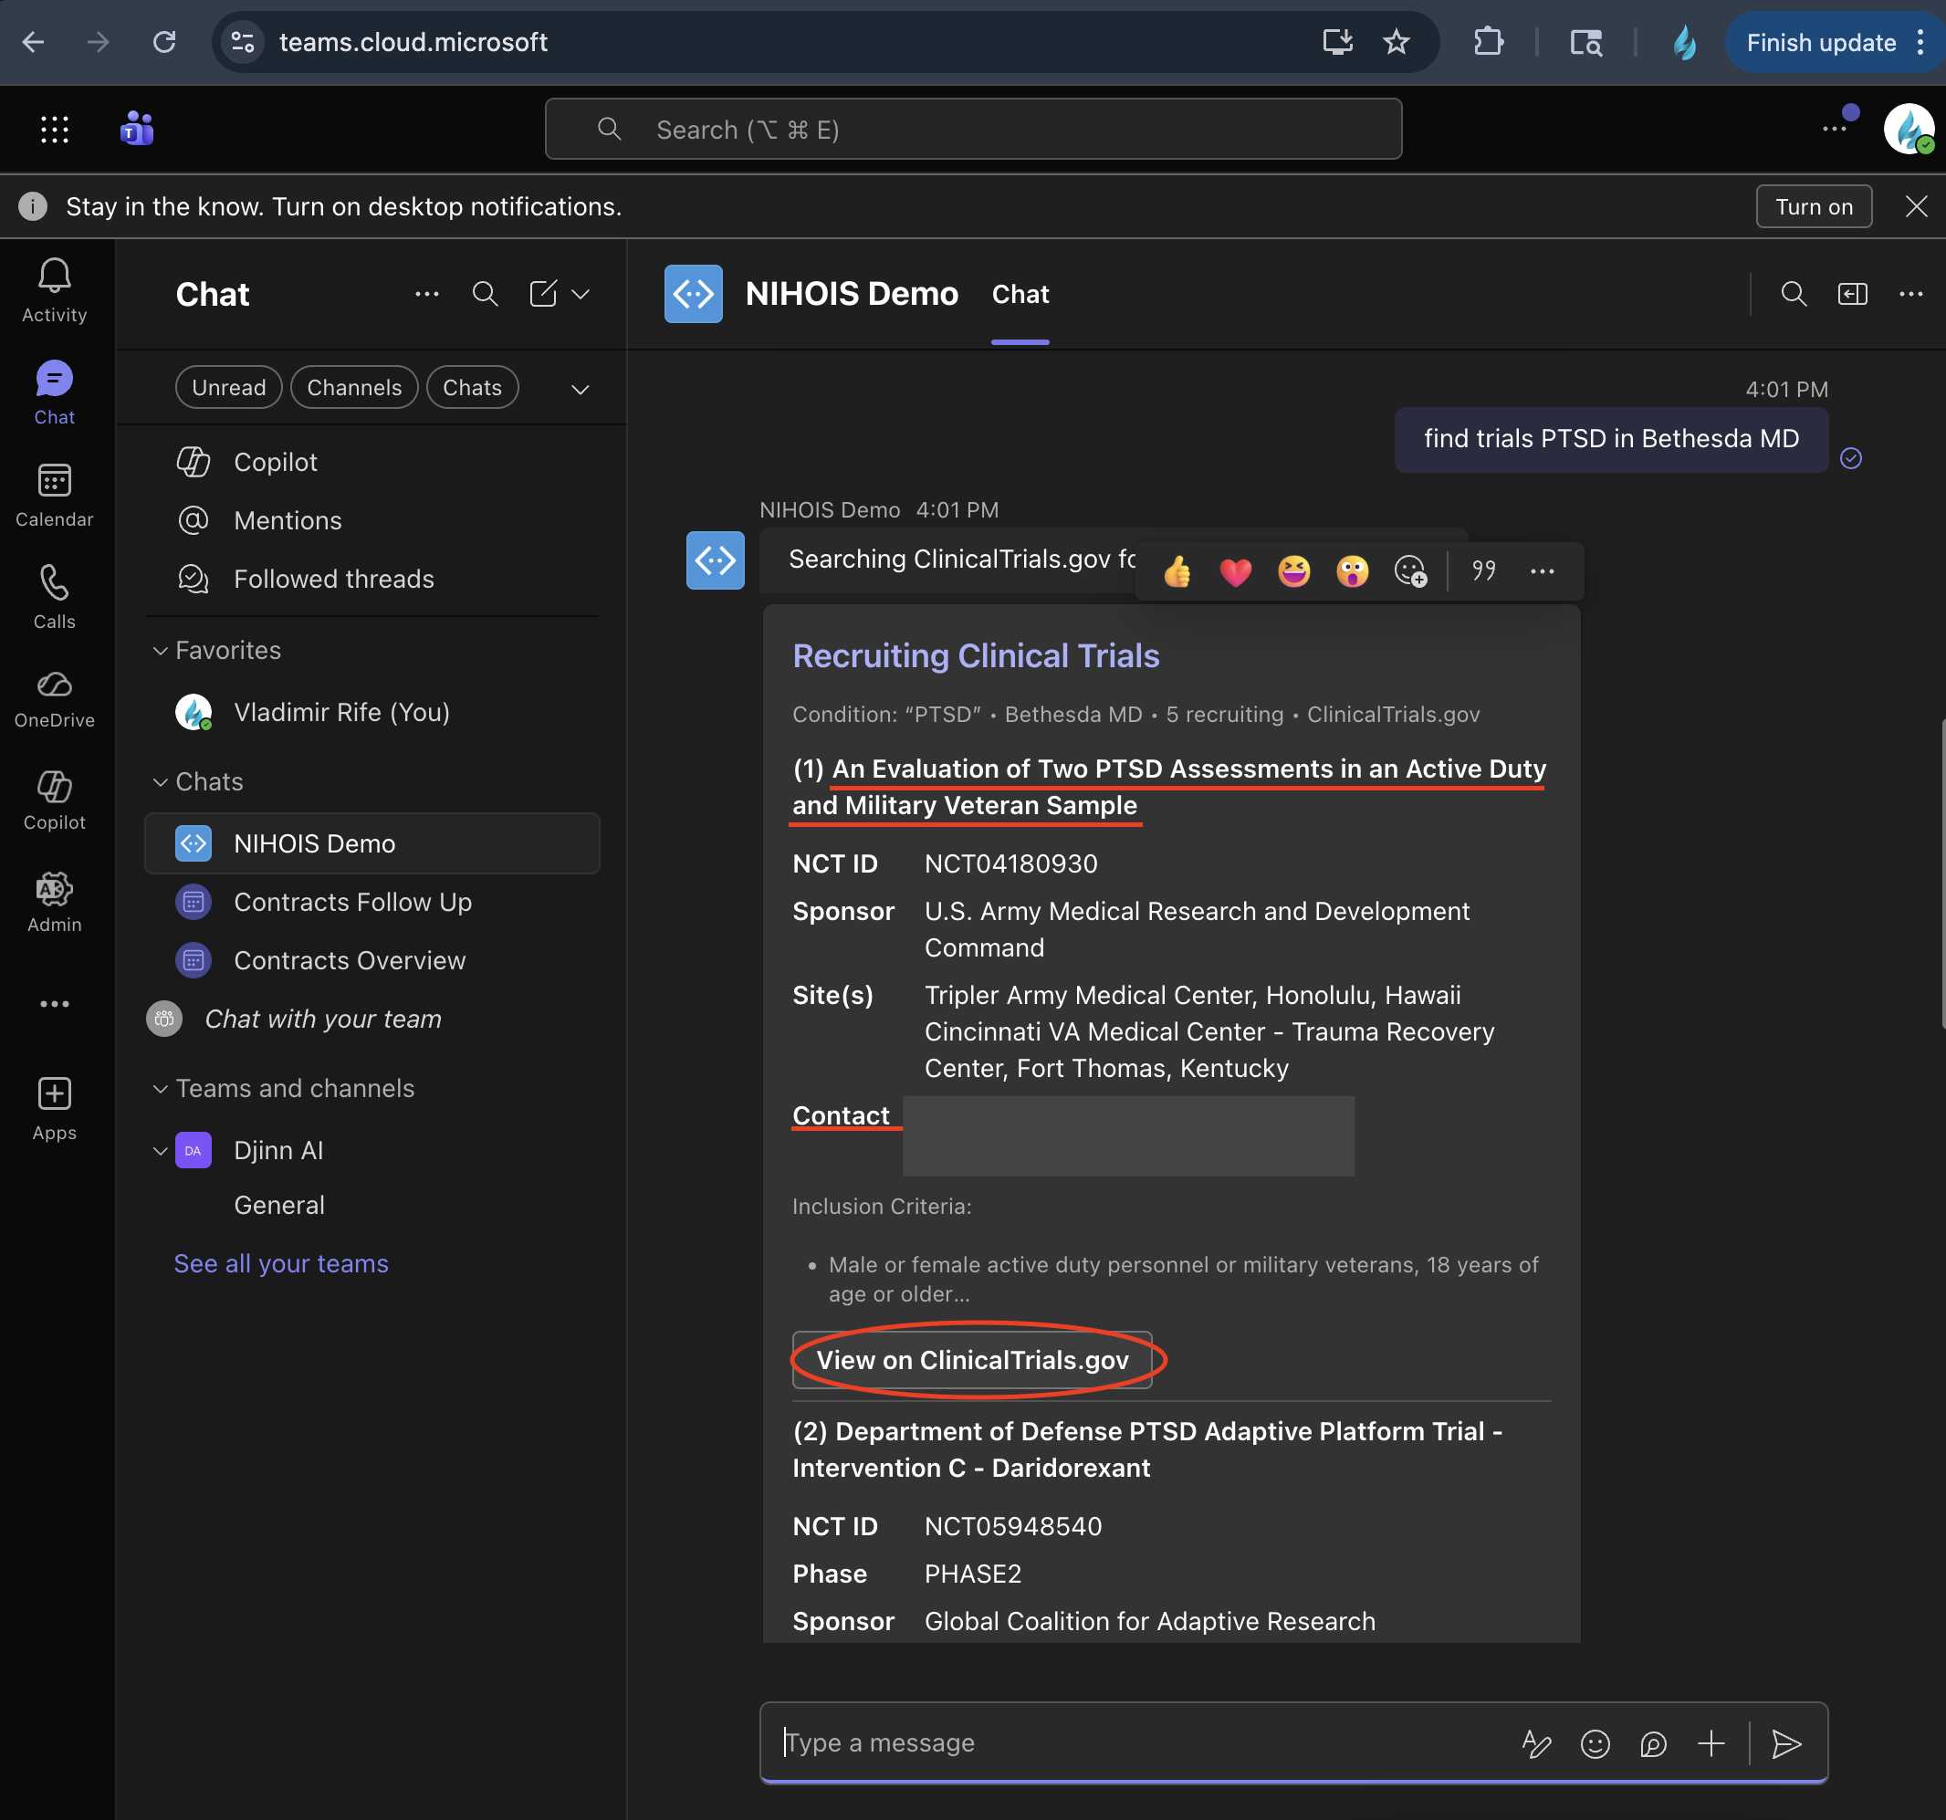React with surprised emoji
Viewport: 1946px width, 1820px height.
click(x=1352, y=570)
